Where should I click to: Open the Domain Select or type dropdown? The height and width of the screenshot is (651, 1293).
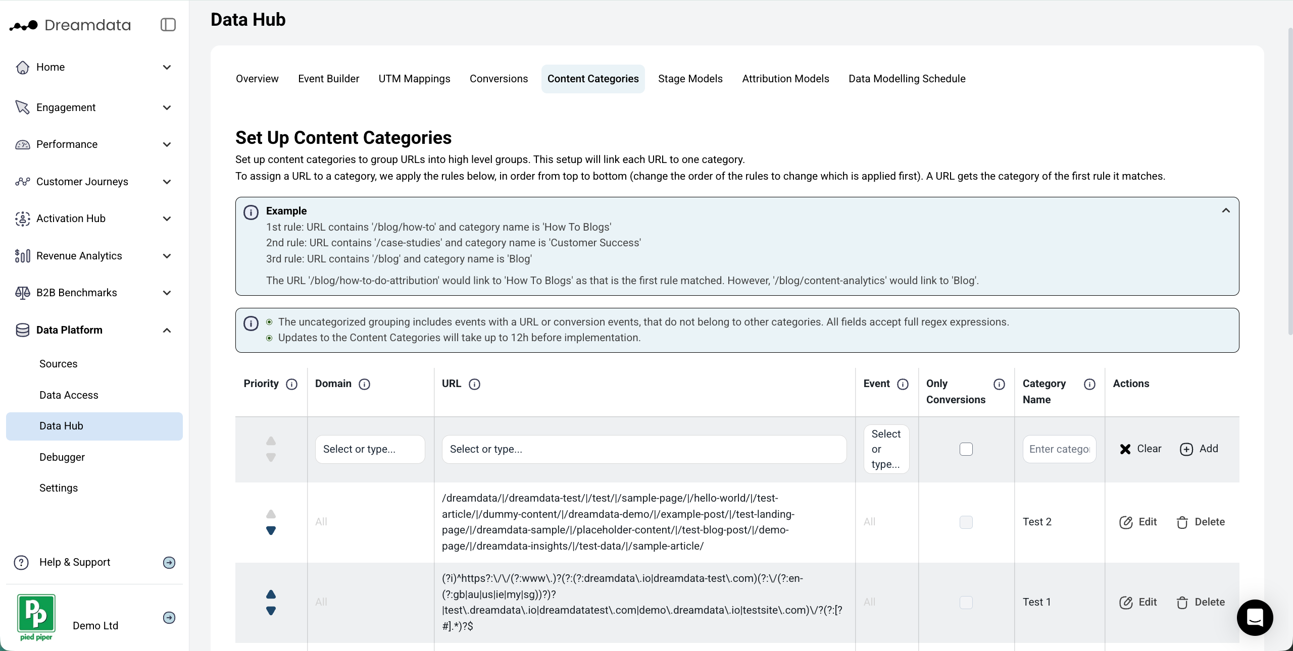tap(370, 449)
